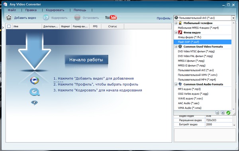Collapse the Common Used Audio Formats group
Screen dimensions: 239x151
coord(176,84)
